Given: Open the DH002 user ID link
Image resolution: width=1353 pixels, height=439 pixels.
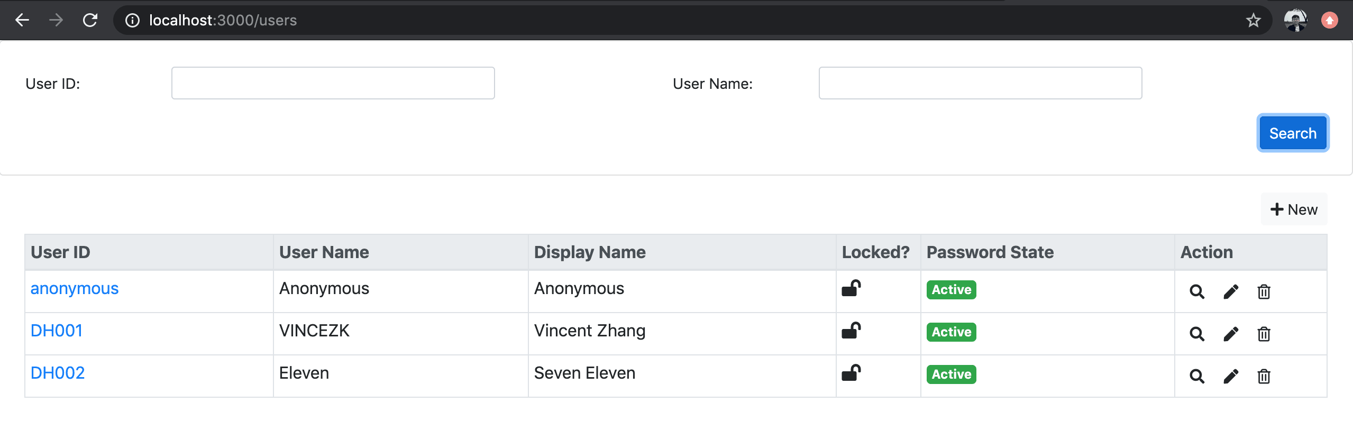Looking at the screenshot, I should click(58, 373).
